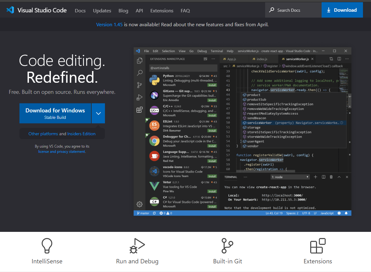This screenshot has height=272, width=371.
Task: Click 'Ln 43, Col 19' in status bar
Action: point(274,213)
